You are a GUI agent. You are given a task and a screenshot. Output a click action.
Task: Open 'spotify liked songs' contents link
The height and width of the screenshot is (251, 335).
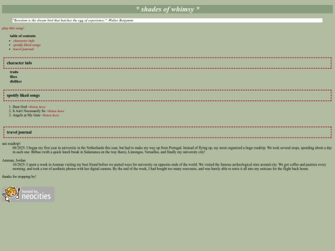27,45
